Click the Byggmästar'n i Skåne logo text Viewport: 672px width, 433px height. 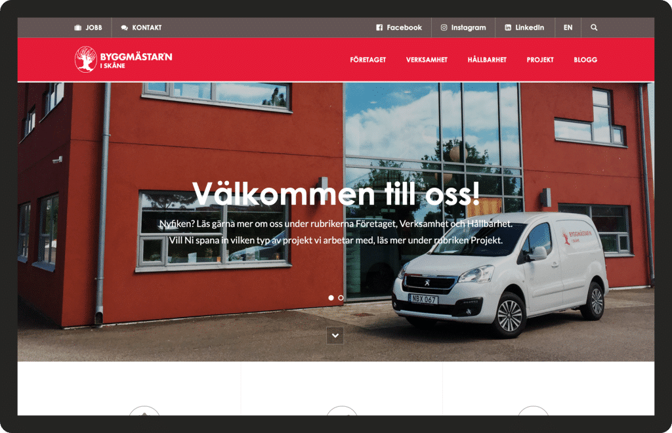pyautogui.click(x=136, y=60)
